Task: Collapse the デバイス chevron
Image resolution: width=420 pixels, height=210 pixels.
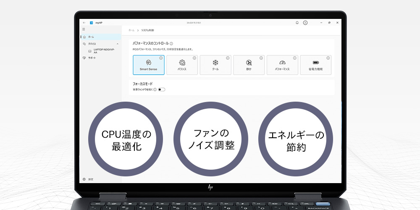Action: point(118,44)
